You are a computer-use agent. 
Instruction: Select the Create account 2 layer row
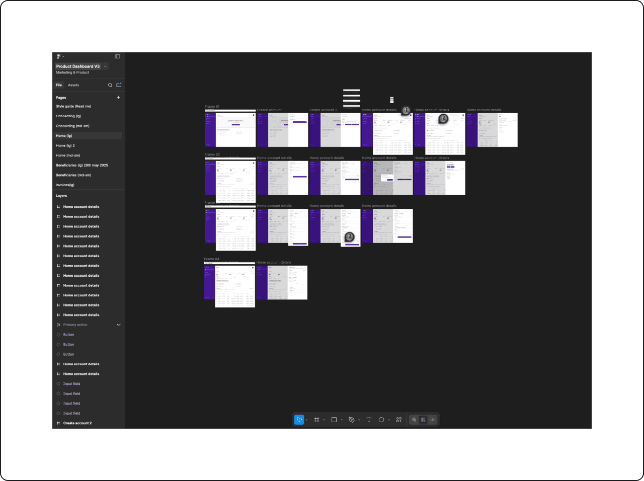(x=88, y=423)
